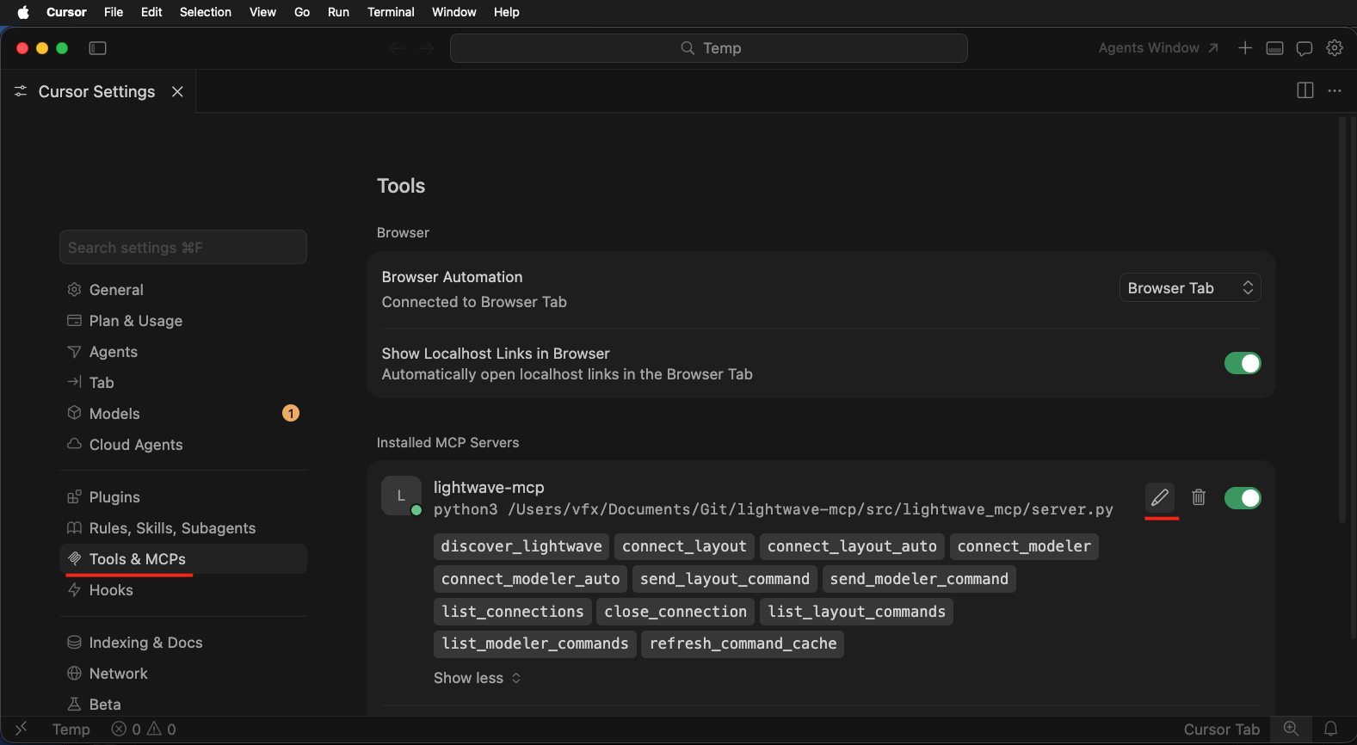Go to Agents settings
This screenshot has height=745, width=1357.
click(183, 352)
